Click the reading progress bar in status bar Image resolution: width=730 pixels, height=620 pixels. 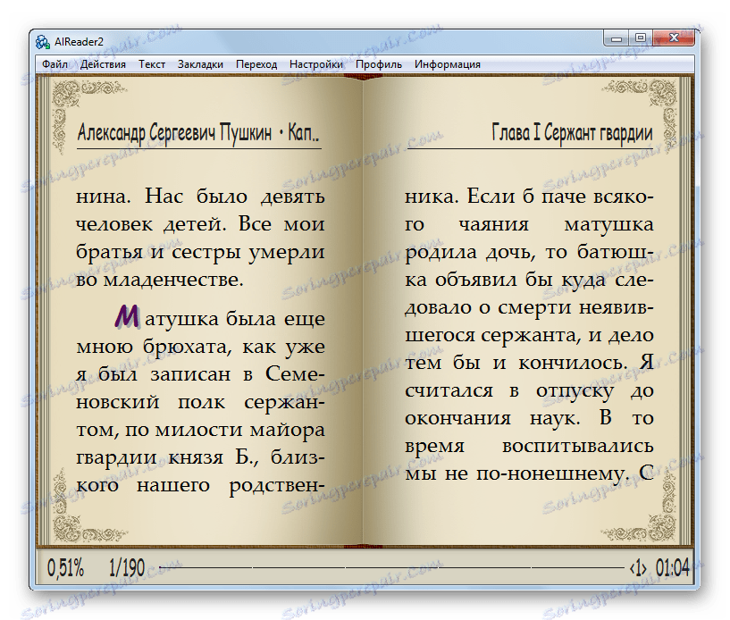tap(391, 568)
